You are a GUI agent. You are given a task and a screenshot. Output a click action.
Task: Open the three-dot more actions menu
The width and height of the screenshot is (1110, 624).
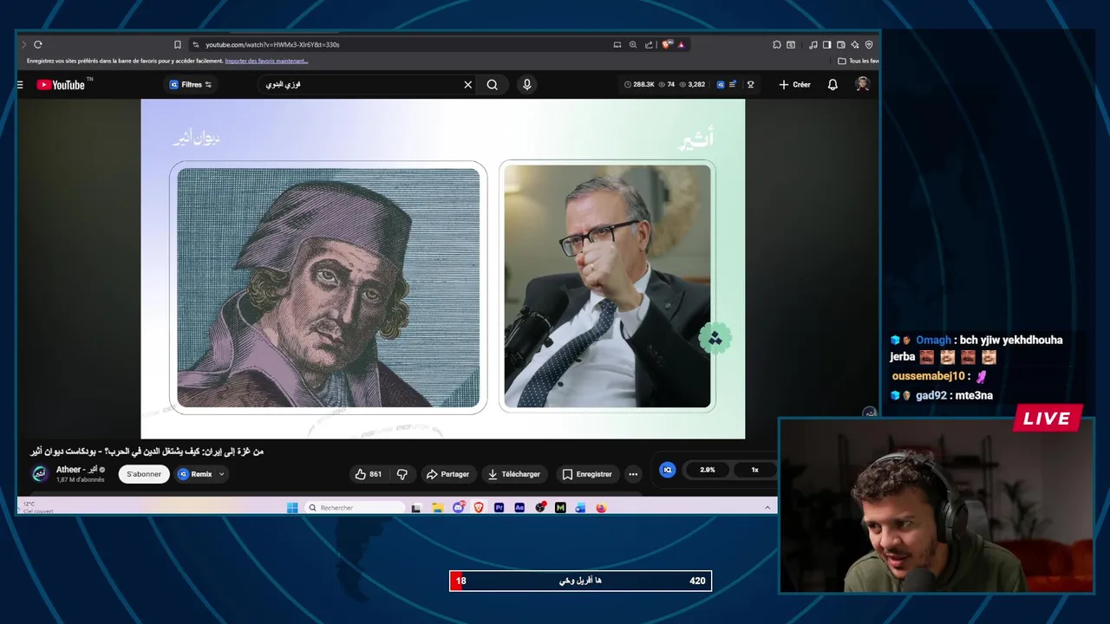[633, 474]
